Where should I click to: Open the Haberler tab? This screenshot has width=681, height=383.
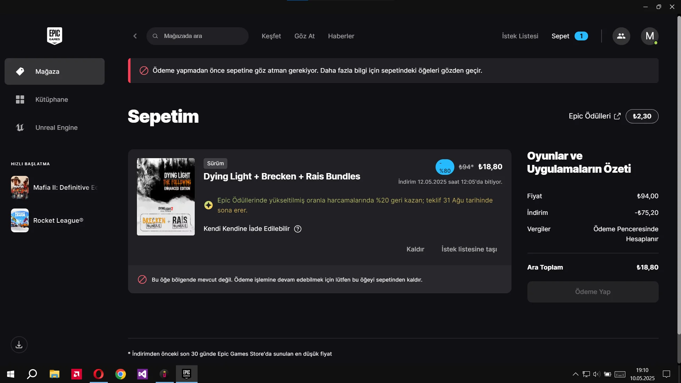click(x=341, y=36)
